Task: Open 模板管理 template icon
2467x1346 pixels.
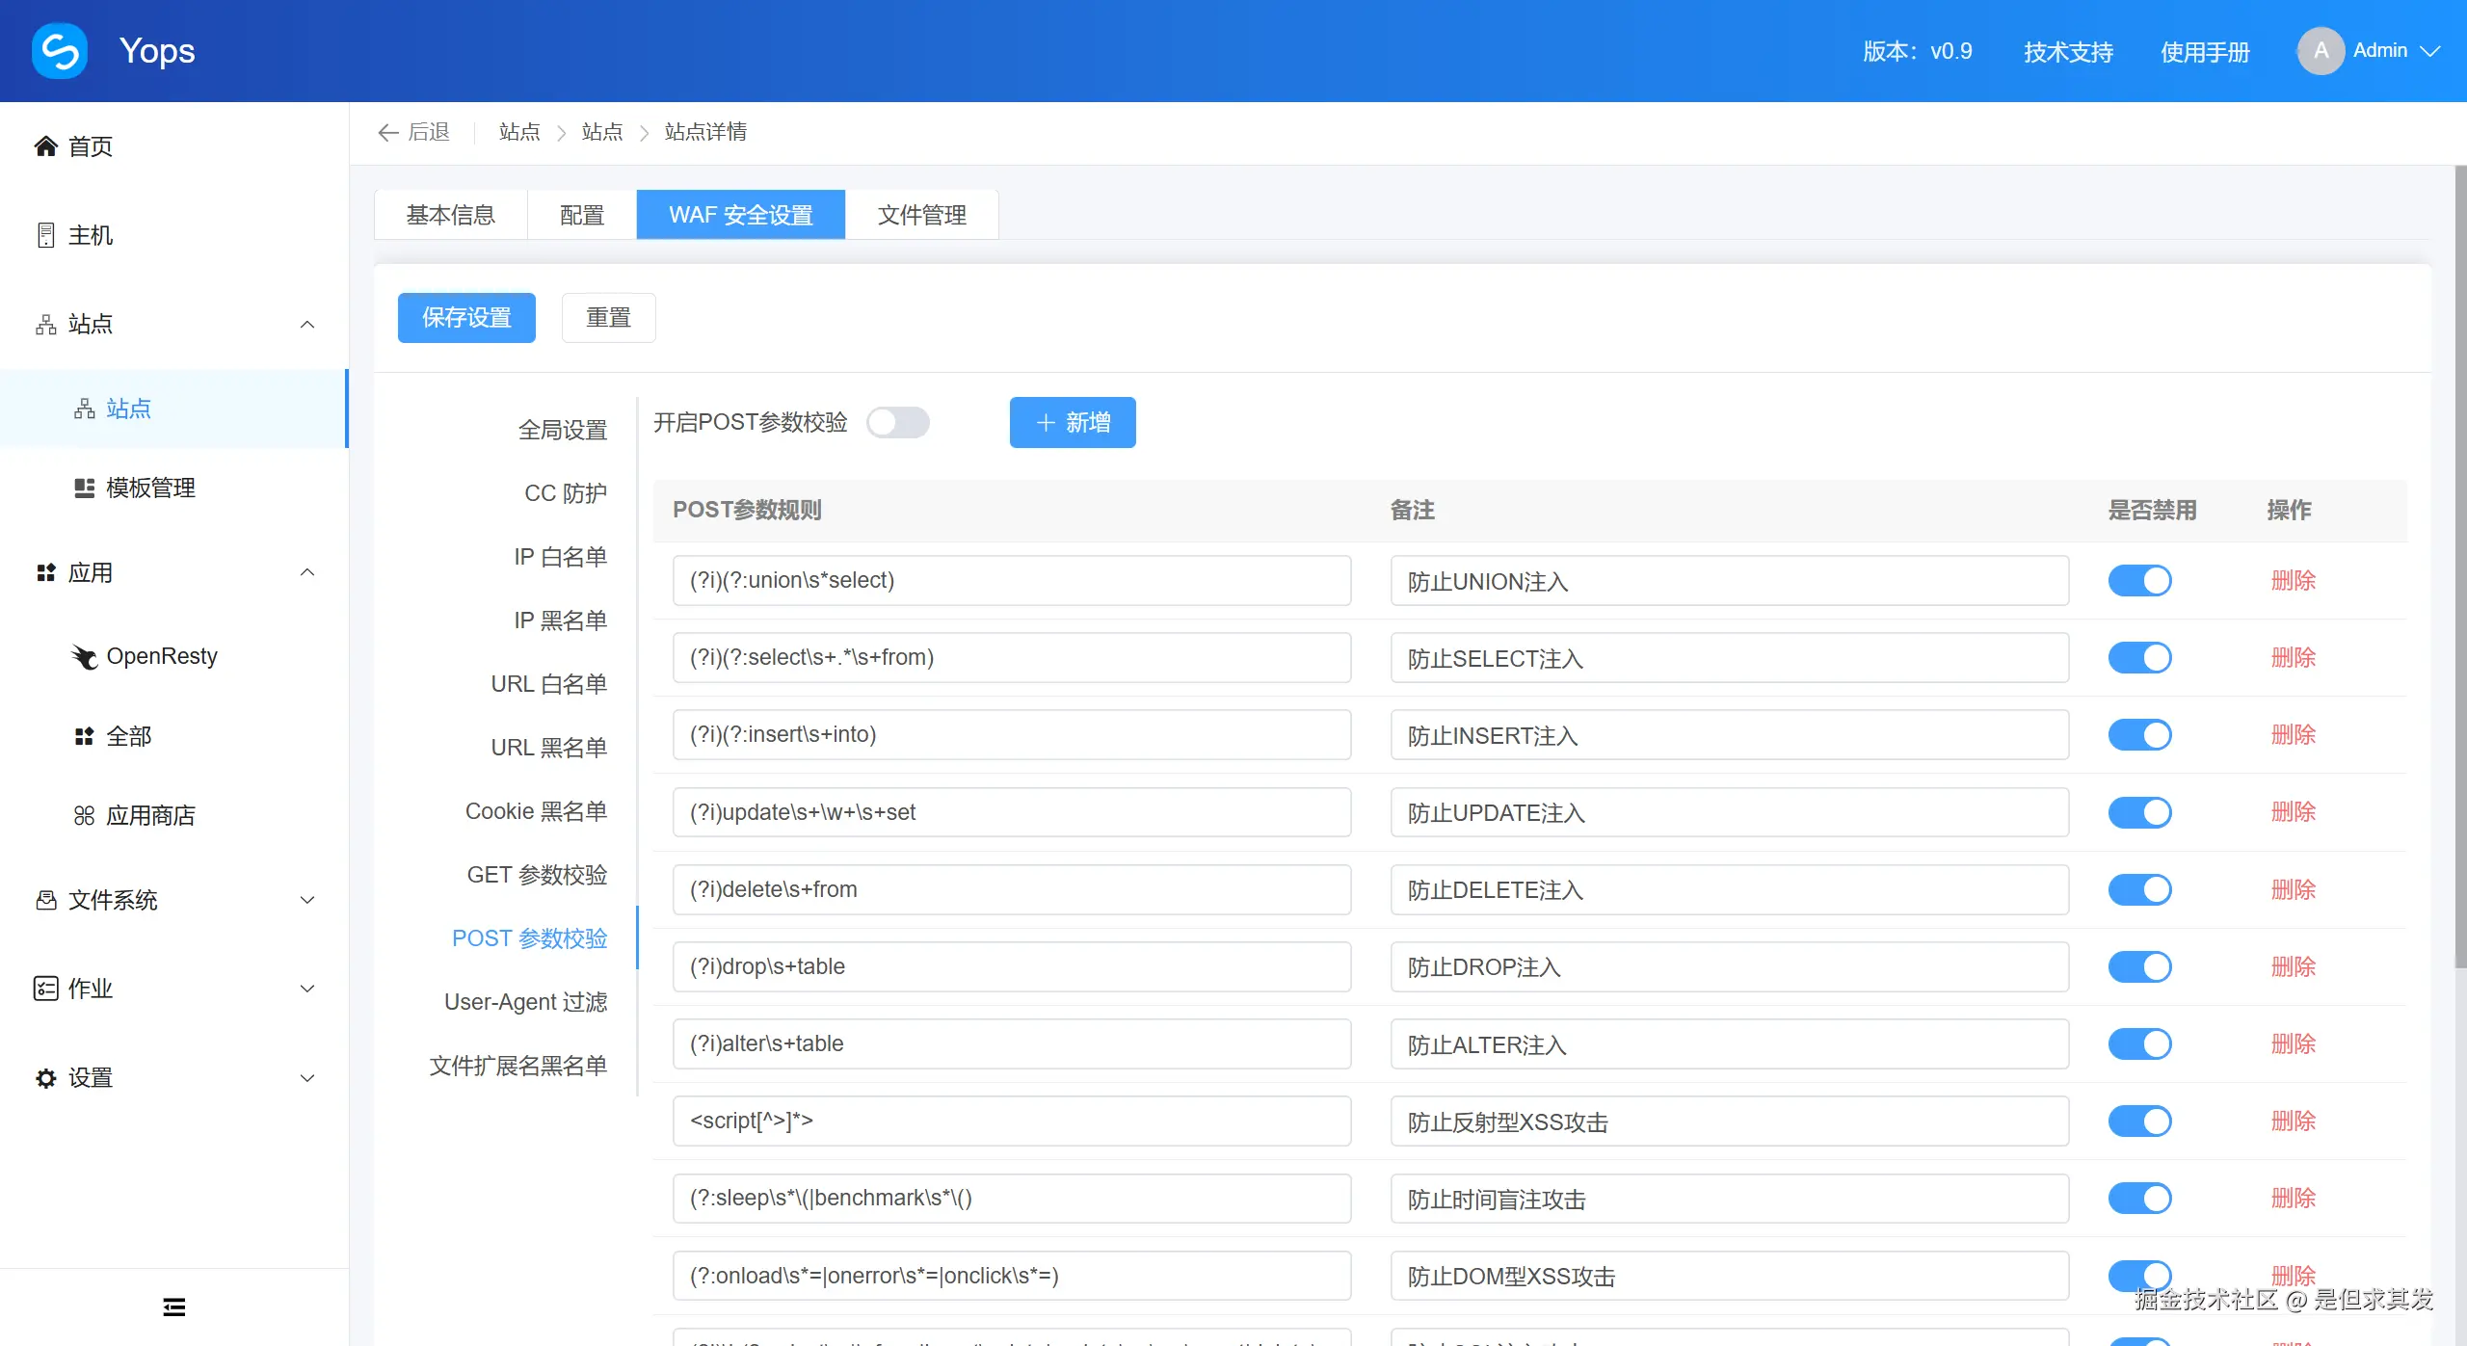Action: (x=85, y=488)
